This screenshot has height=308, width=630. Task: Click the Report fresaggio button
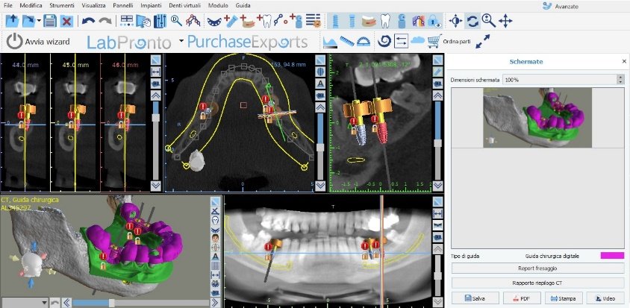(x=537, y=268)
